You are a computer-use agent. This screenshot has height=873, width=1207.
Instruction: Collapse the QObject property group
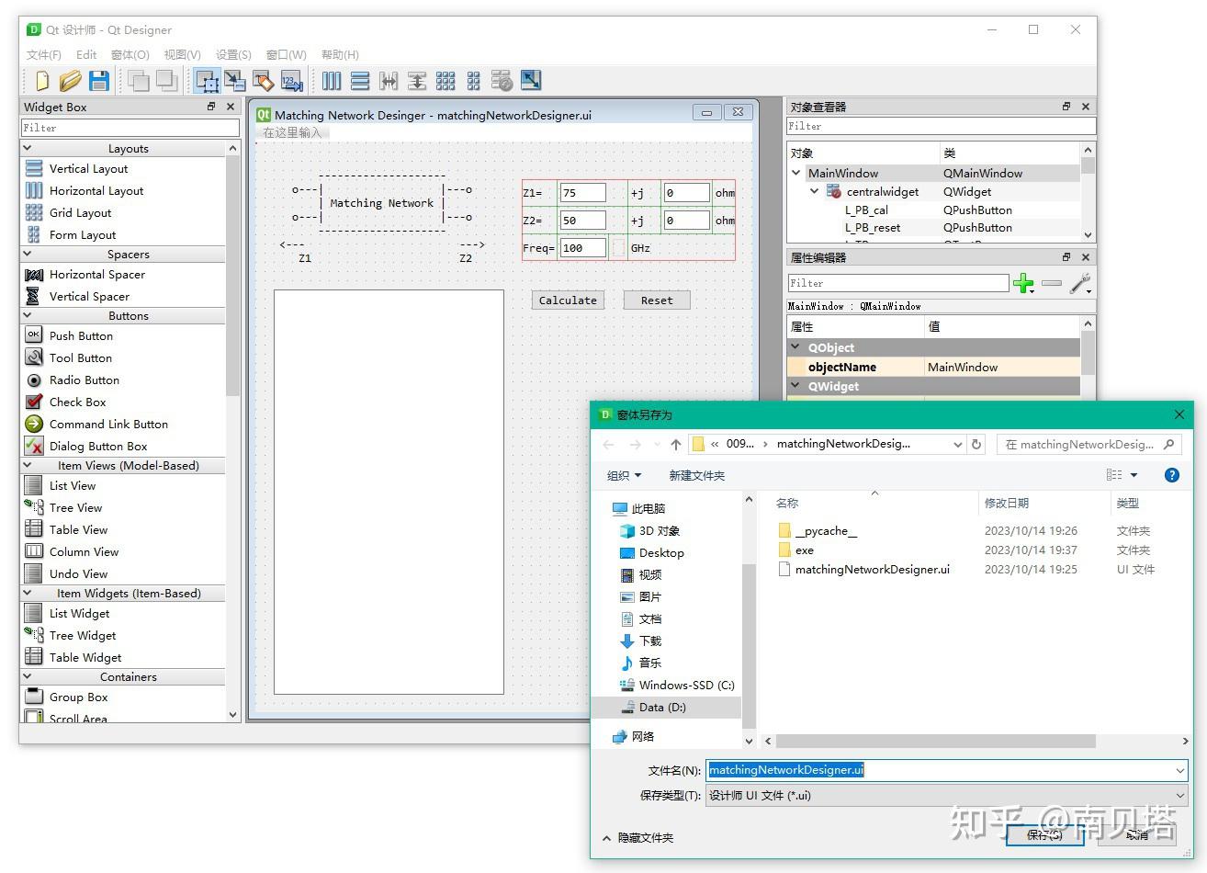pos(795,347)
